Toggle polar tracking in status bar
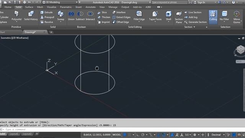Image resolution: width=245 pixels, height=138 pixels. point(143,135)
